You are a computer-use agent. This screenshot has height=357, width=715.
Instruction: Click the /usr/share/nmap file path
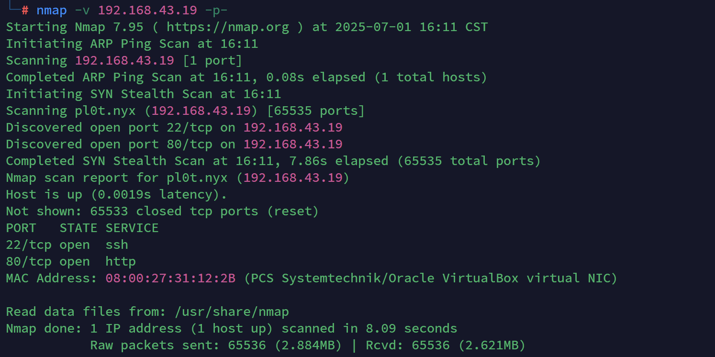(232, 312)
